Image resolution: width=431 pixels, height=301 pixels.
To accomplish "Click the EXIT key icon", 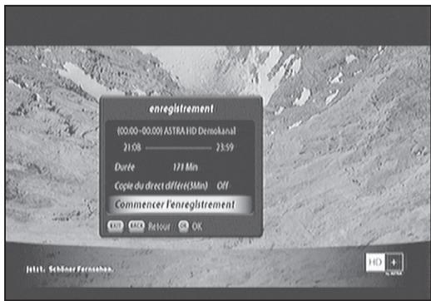I will click(115, 226).
